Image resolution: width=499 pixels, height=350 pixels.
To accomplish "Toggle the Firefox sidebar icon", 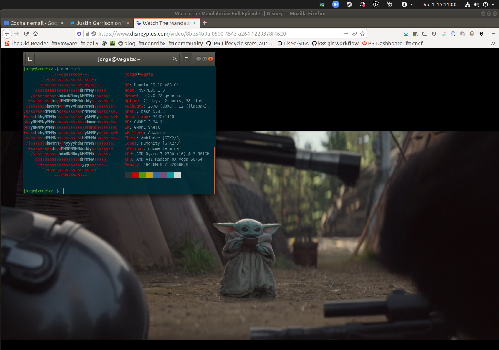I will point(425,34).
